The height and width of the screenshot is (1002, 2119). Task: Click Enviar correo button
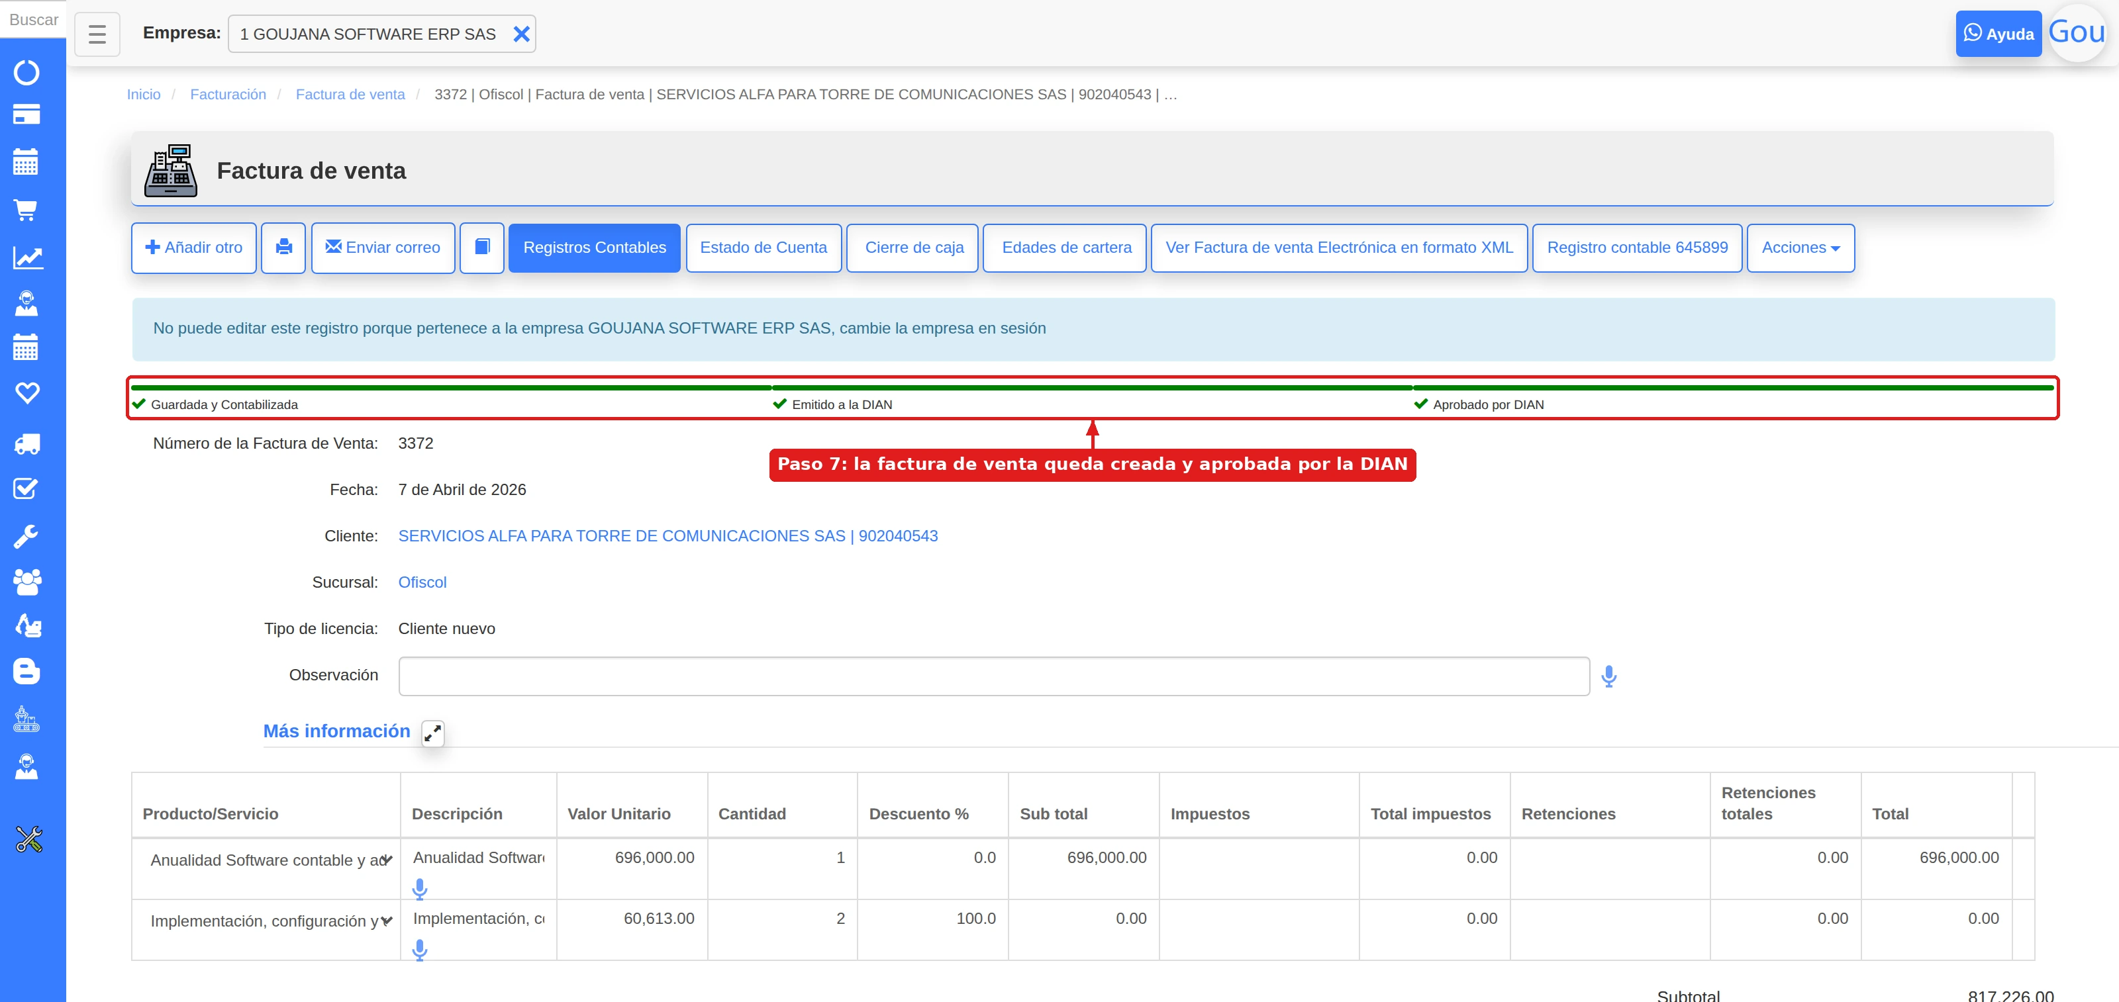pos(383,248)
